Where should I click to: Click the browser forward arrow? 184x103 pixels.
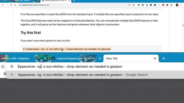point(7,5)
